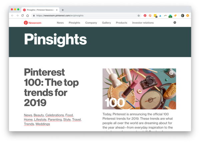Screen dimensions: 200x143
Task: Open the browser home page icon
Action: point(28,16)
